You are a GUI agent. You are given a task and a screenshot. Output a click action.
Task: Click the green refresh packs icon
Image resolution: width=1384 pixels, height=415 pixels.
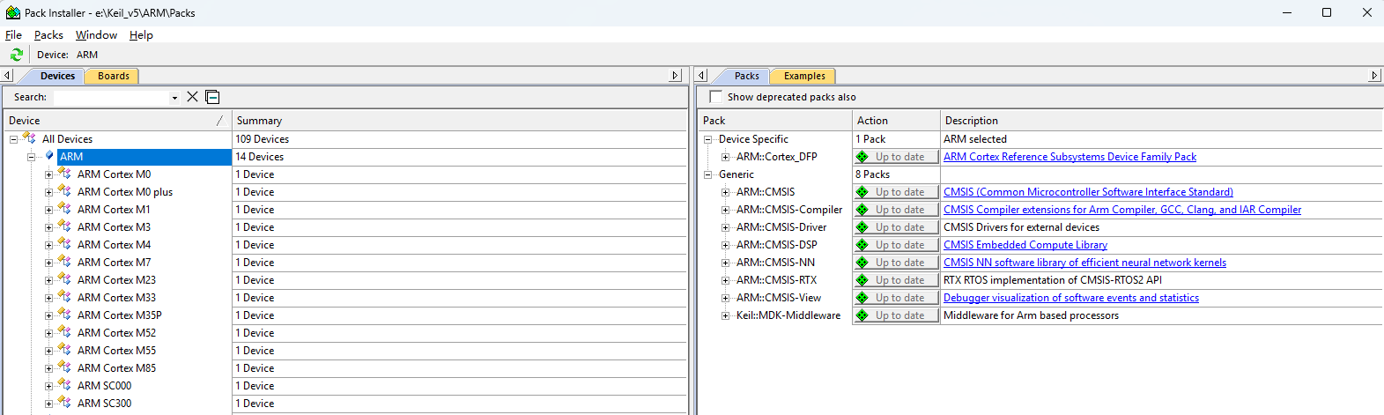coord(16,55)
